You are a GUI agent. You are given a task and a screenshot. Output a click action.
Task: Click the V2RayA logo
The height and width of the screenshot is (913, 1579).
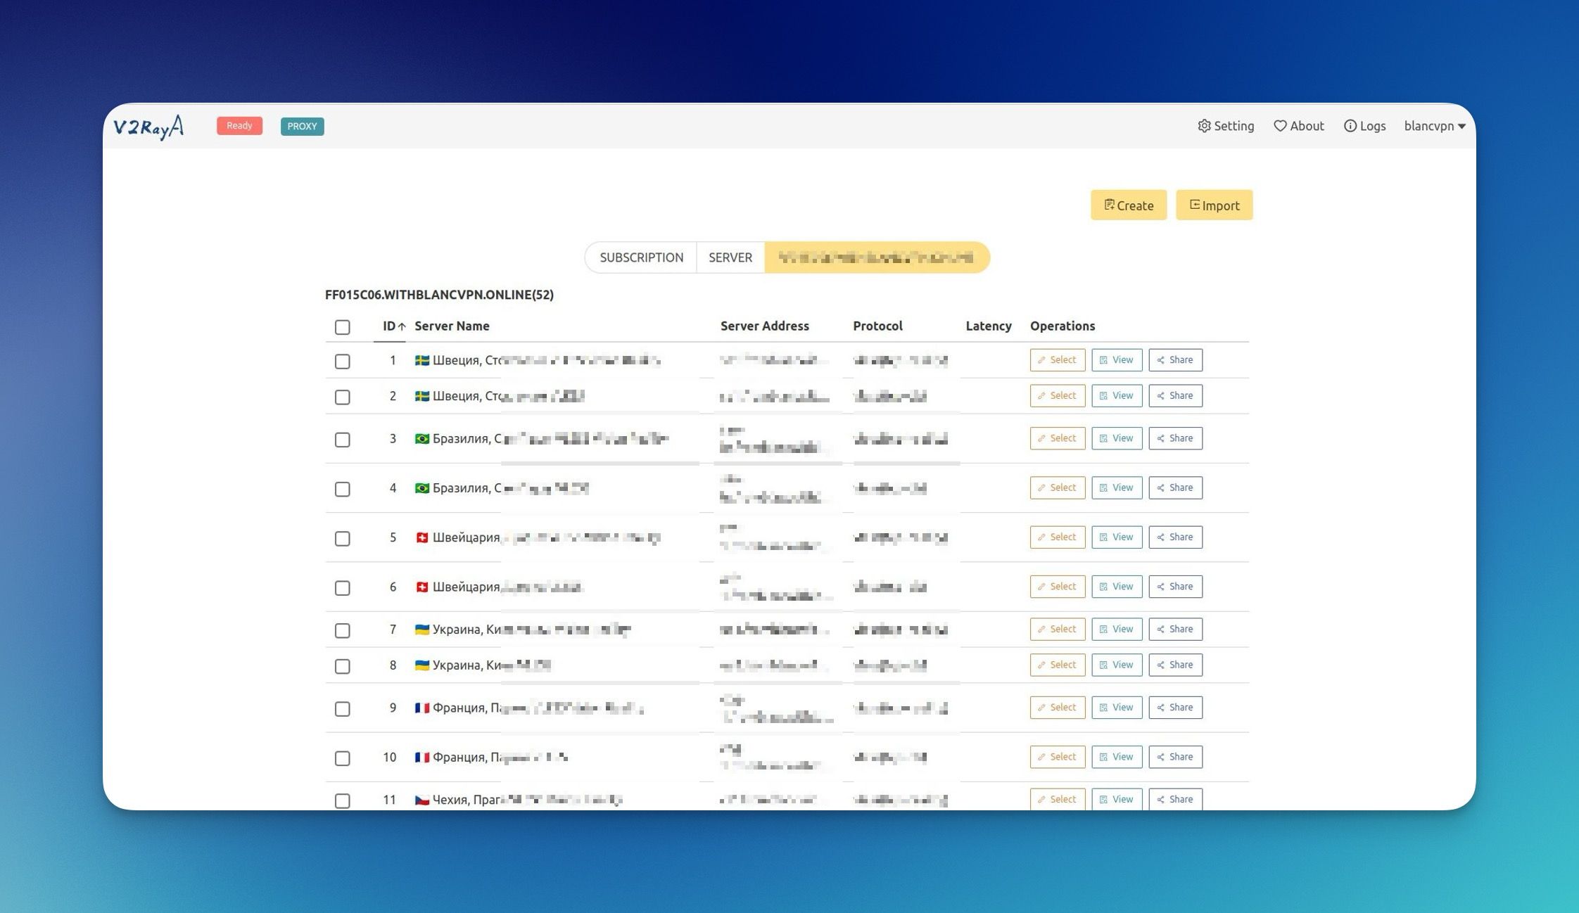[148, 127]
